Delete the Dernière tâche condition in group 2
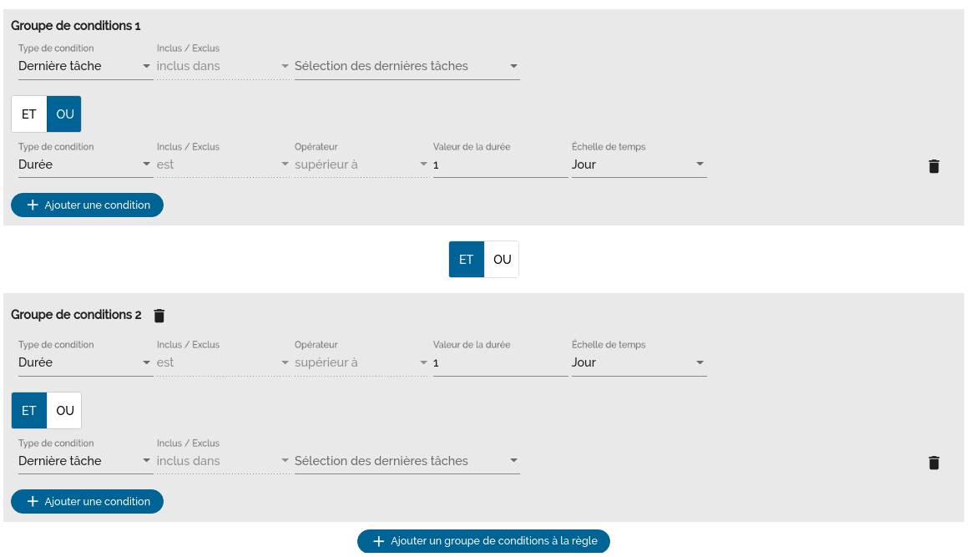Viewport: 980px width, 557px height. tap(933, 463)
